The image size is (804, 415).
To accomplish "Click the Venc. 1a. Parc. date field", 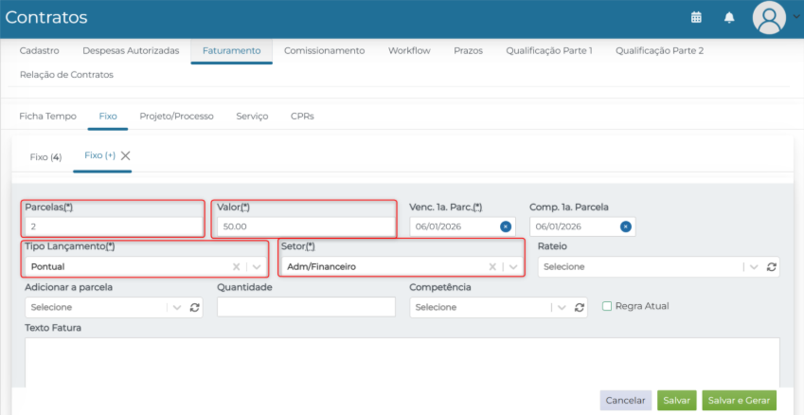I will pos(462,226).
